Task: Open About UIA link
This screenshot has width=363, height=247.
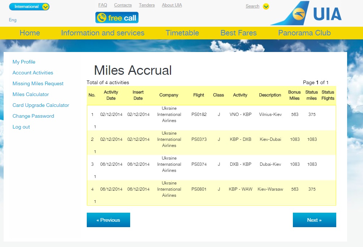Action: coord(172,5)
